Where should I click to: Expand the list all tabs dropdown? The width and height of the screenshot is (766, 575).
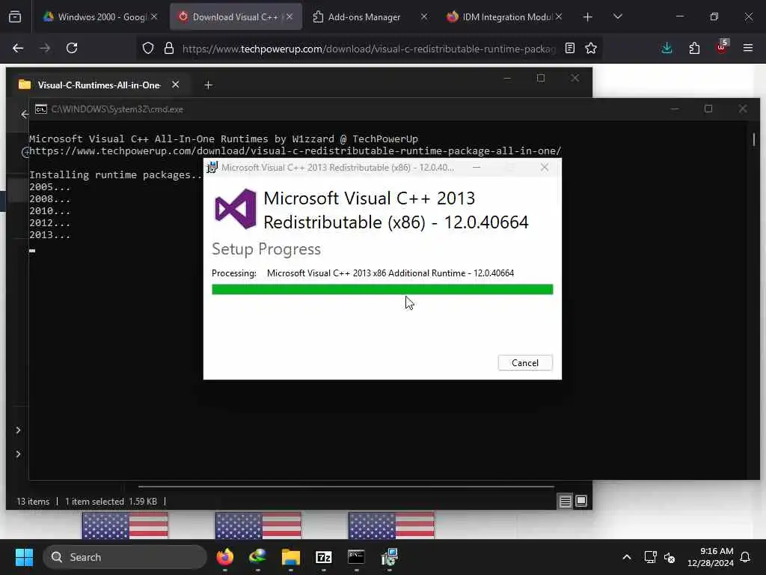tap(617, 16)
